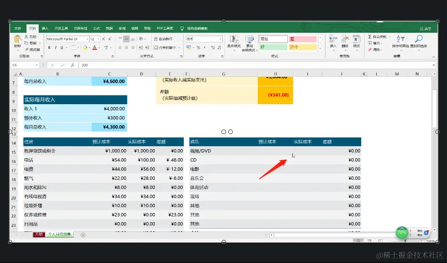The width and height of the screenshot is (447, 263).
Task: Align cell text to the right
Action: (132, 47)
